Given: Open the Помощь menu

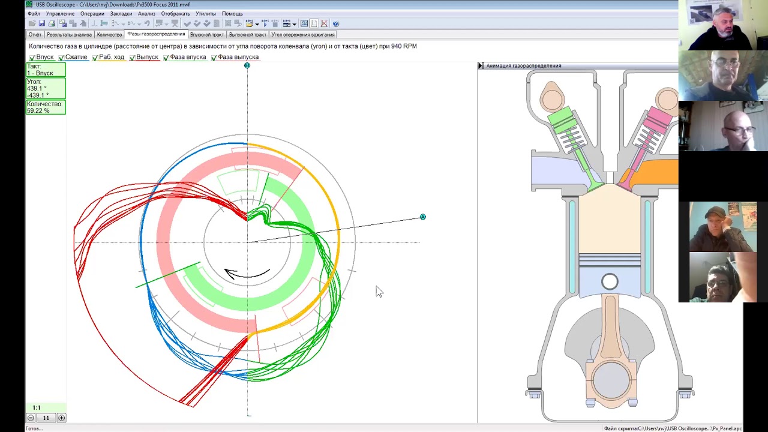Looking at the screenshot, I should point(232,14).
